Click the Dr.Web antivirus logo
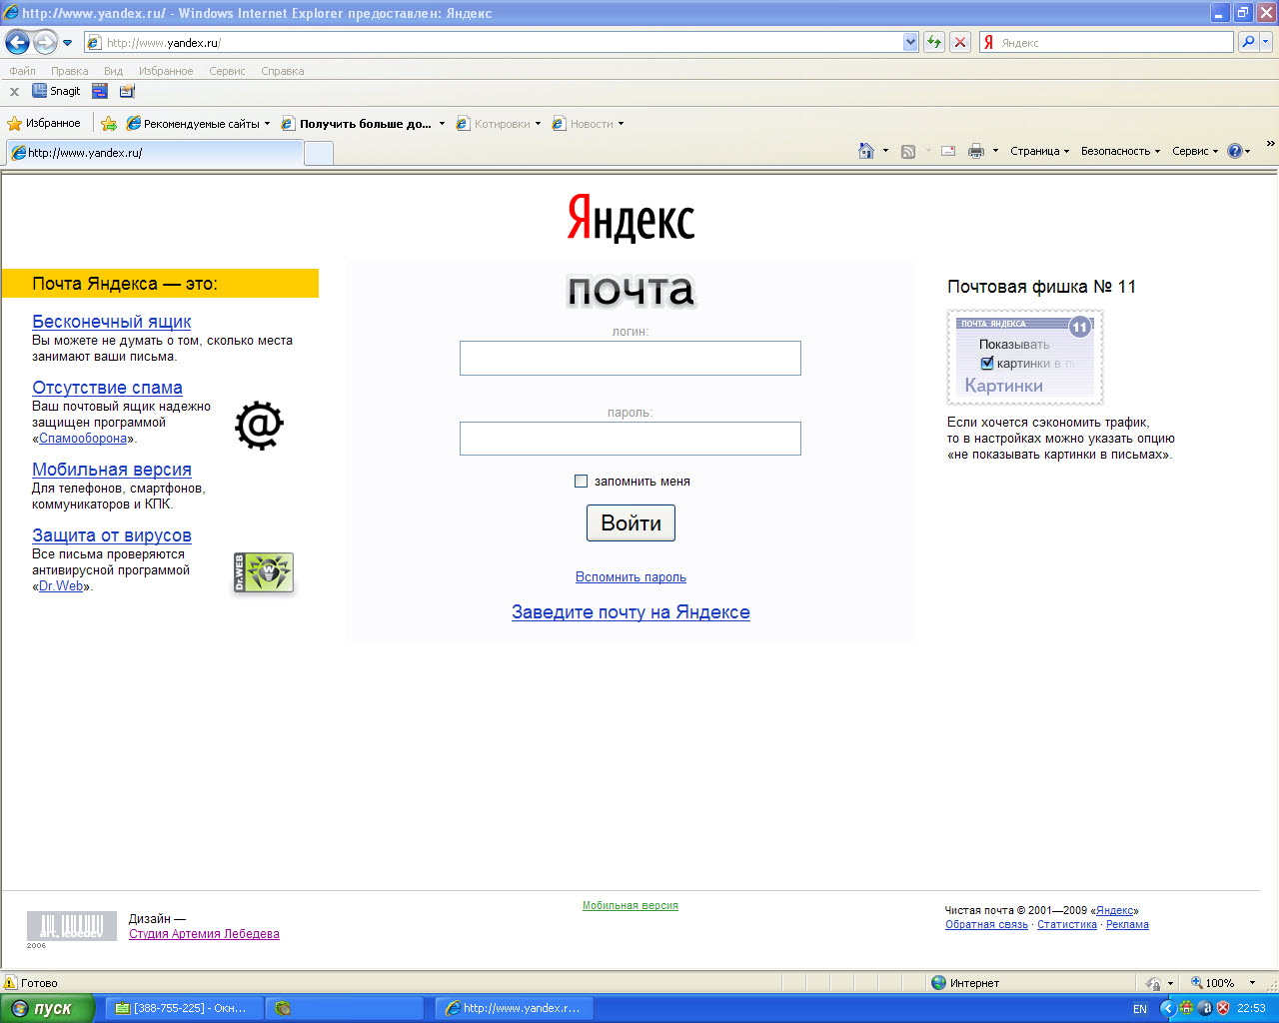 pos(264,572)
